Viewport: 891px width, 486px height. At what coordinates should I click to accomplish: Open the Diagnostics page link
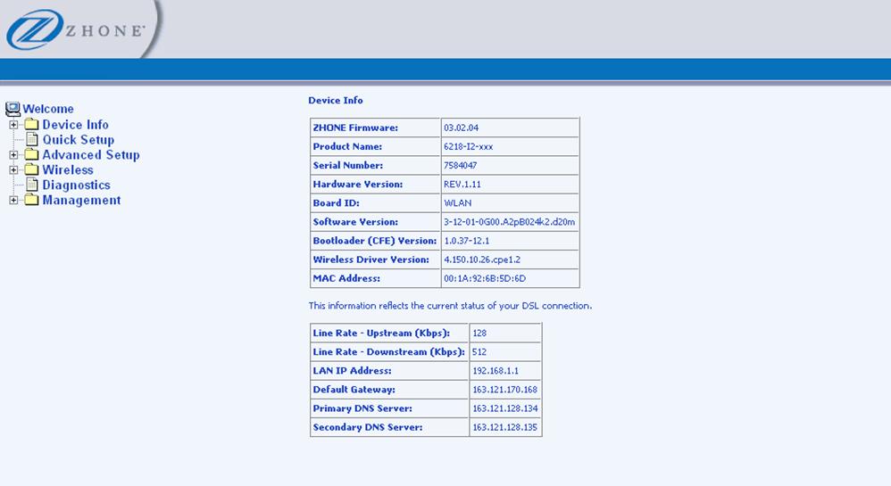77,185
